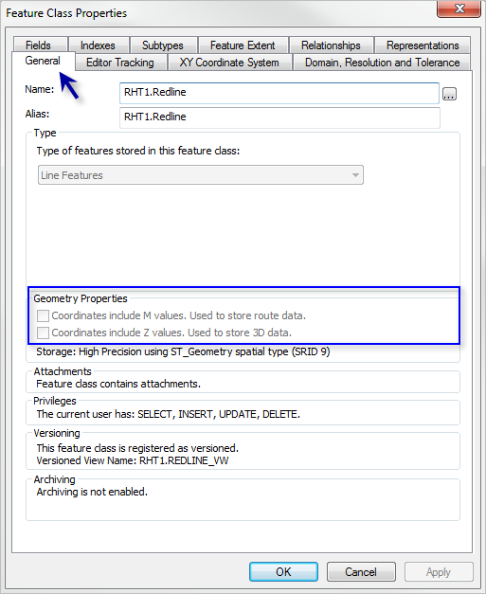Toggle the M values checkbox
The width and height of the screenshot is (486, 594).
(43, 315)
